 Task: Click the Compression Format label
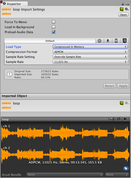click(x=21, y=52)
